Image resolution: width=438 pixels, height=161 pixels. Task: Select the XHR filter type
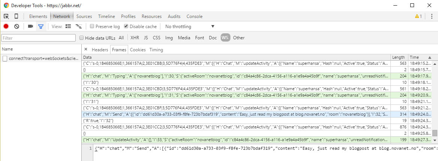tap(135, 38)
